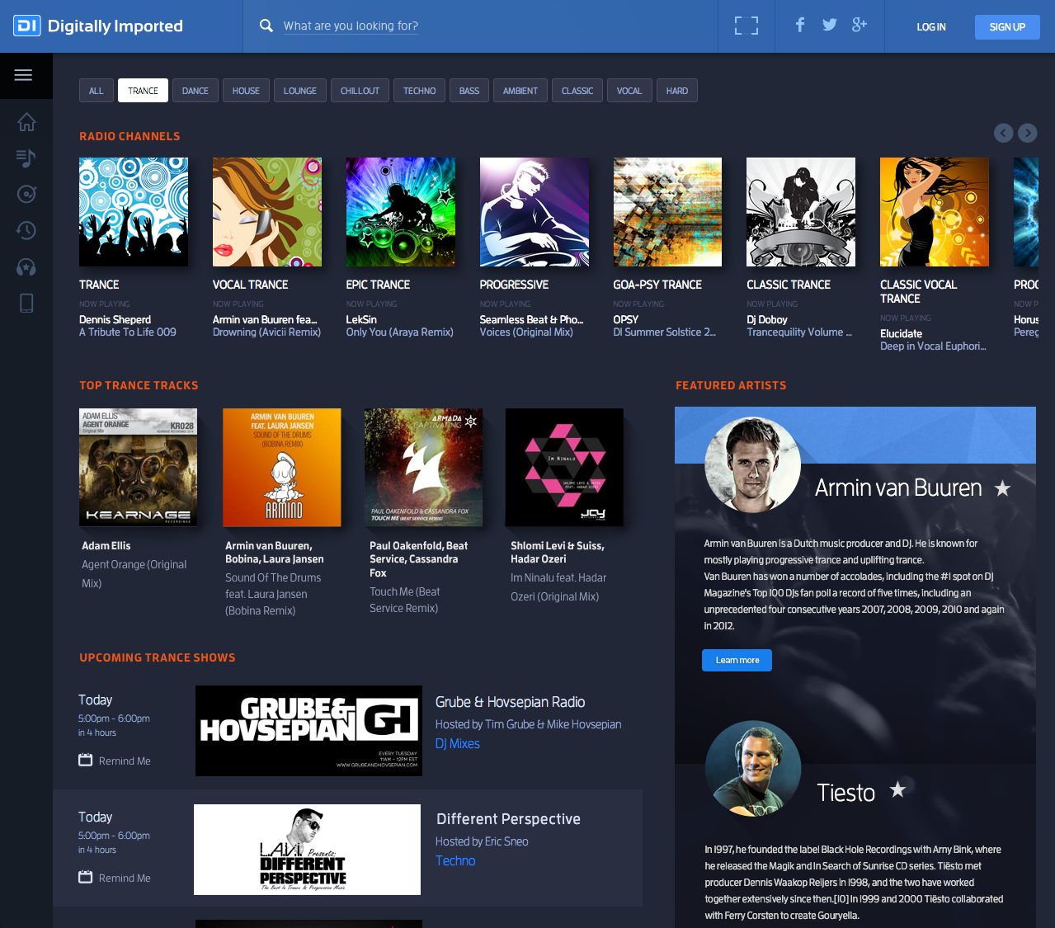Image resolution: width=1055 pixels, height=928 pixels.
Task: Go to Home via the sidebar house icon
Action: tap(26, 122)
